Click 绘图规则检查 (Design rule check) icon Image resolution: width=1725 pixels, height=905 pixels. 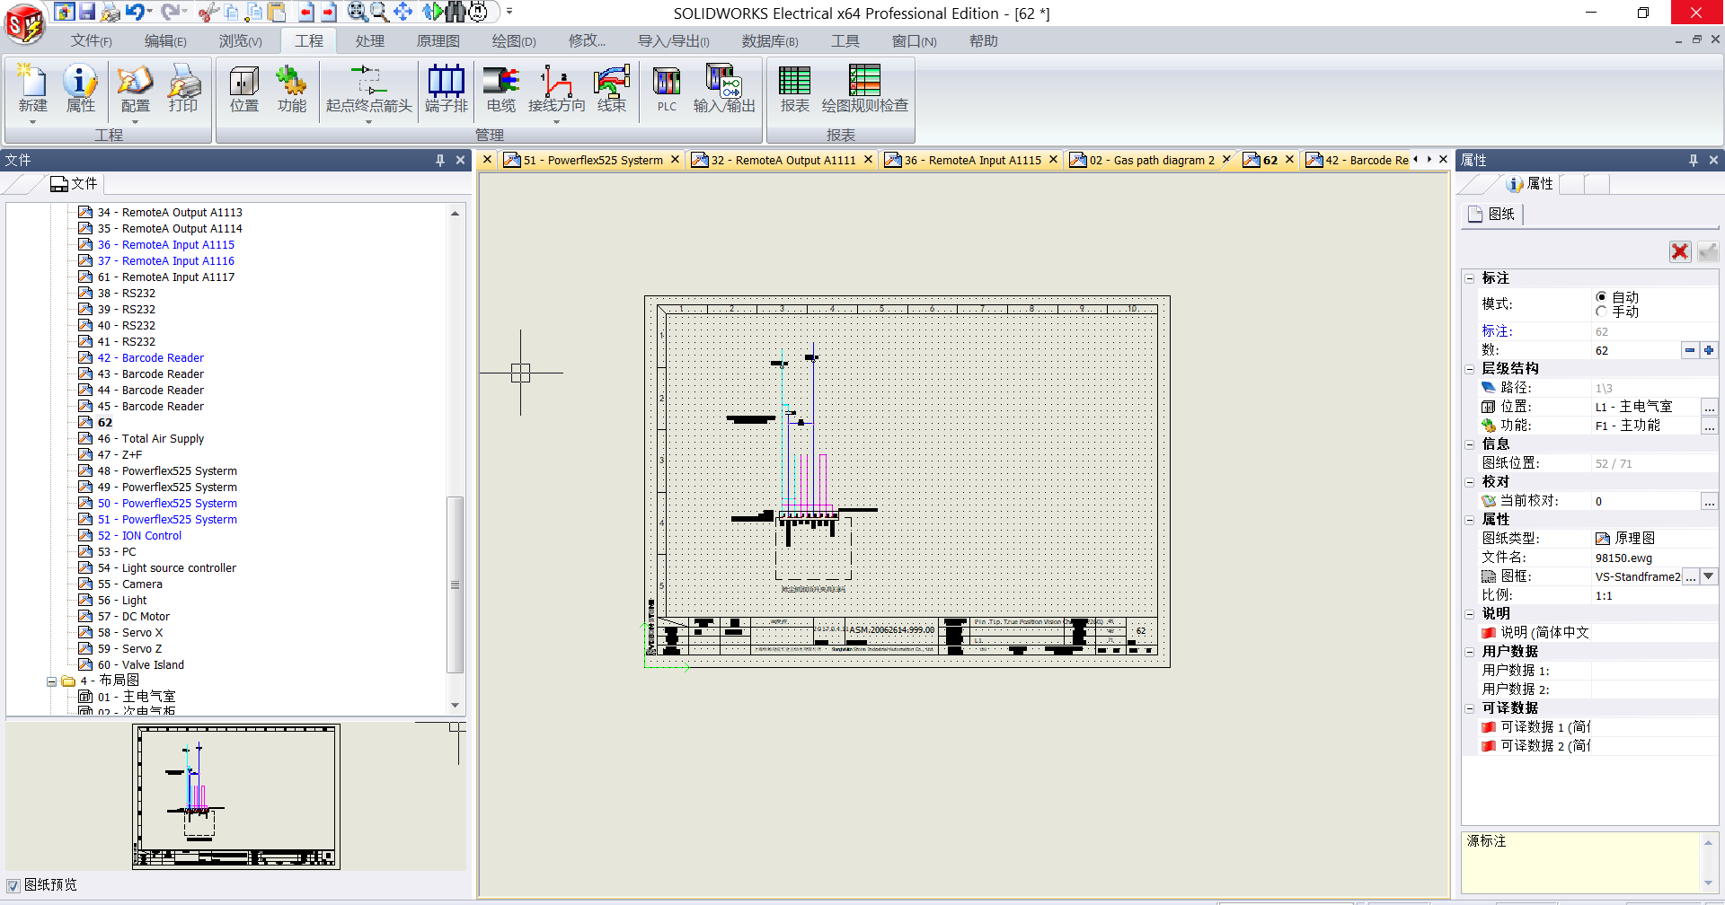[864, 88]
